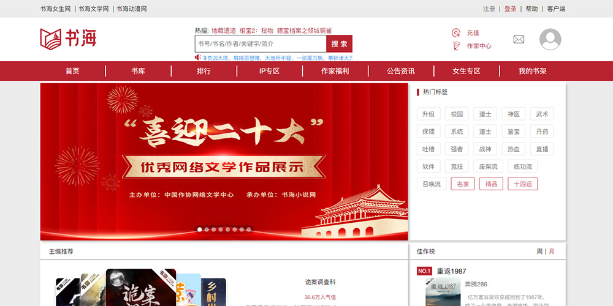Select the last banner carousel dot

249,229
